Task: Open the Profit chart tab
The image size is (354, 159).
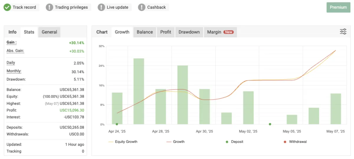Action: pos(166,32)
